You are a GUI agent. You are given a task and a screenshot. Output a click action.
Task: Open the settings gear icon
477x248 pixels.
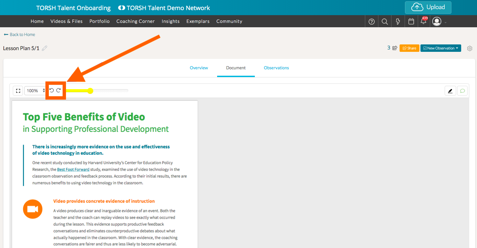coord(470,48)
